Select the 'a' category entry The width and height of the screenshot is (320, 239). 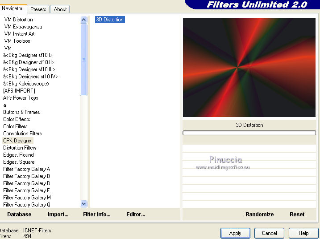click(x=4, y=105)
